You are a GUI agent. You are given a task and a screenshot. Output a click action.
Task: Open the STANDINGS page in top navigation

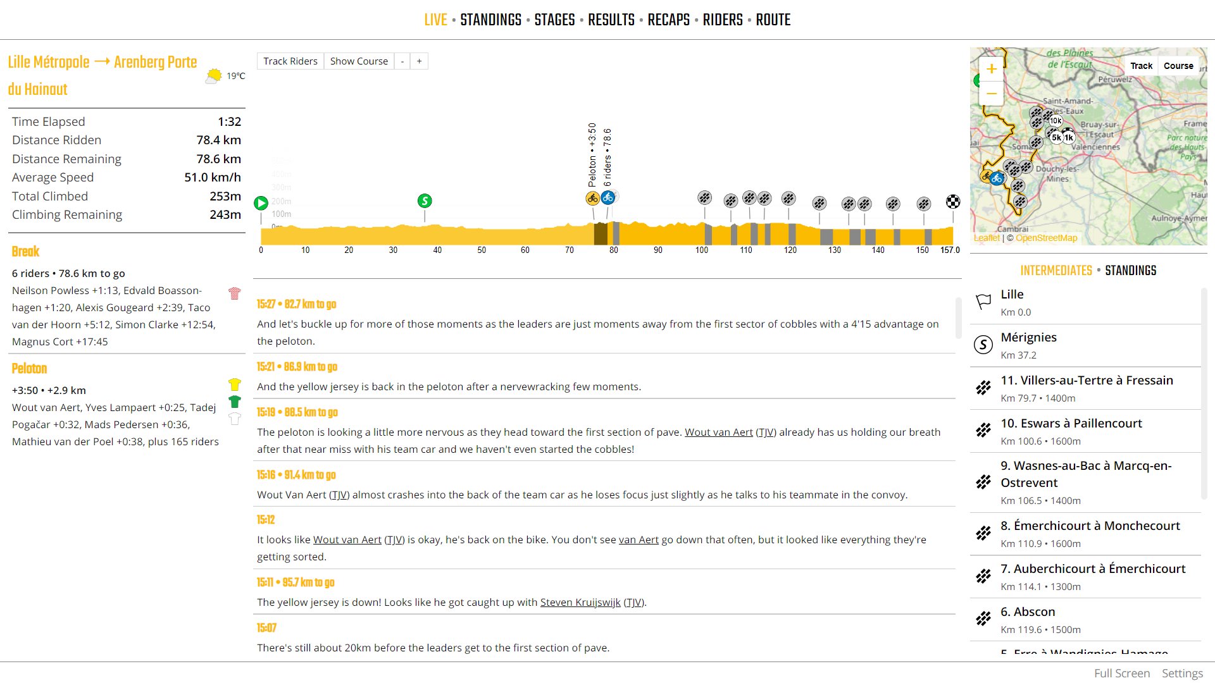[x=490, y=20]
